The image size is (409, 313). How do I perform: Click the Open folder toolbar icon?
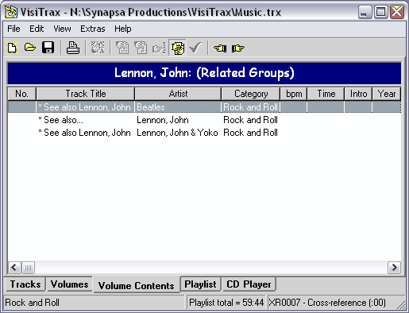coord(30,48)
